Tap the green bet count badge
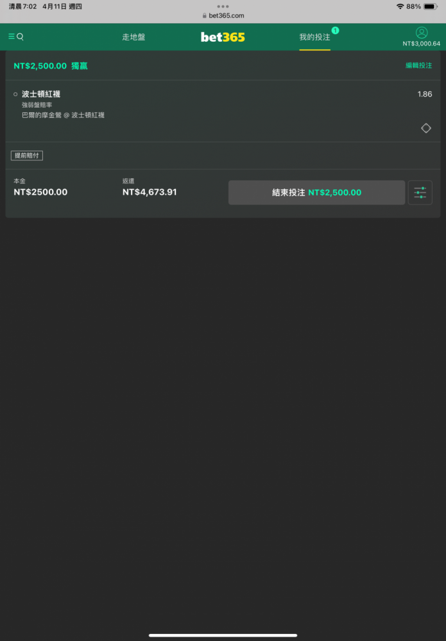 pos(335,30)
